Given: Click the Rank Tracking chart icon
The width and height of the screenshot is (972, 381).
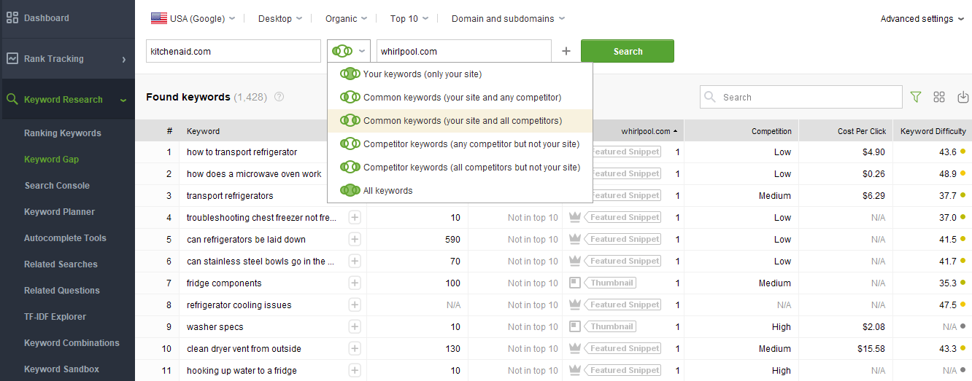Looking at the screenshot, I should click(12, 58).
